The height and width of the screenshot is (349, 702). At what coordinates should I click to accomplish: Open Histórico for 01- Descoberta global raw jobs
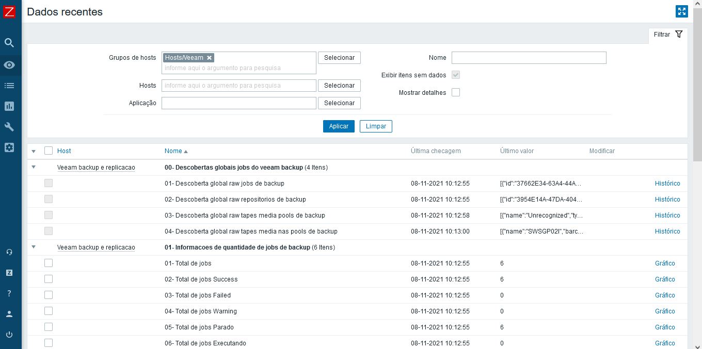(667, 184)
